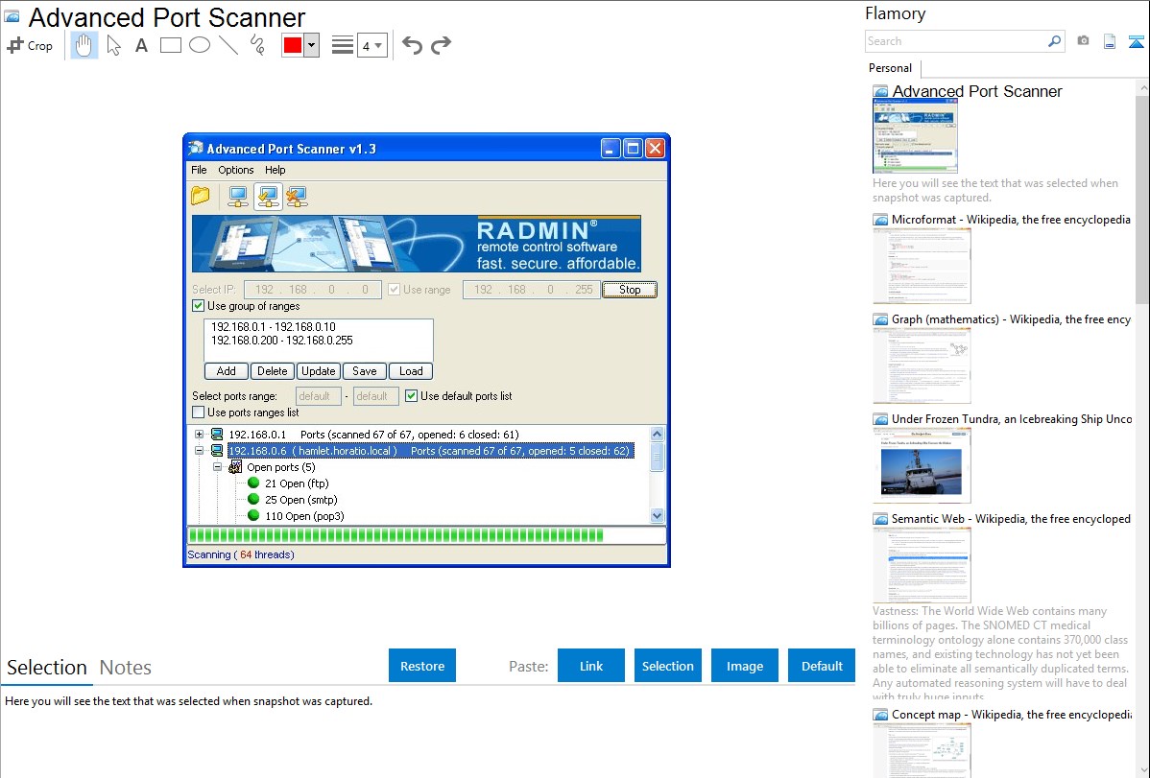Activate the hand pan tool
The image size is (1150, 778).
click(x=84, y=45)
